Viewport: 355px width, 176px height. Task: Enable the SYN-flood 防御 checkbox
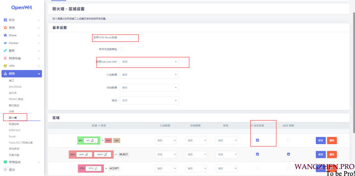tap(121, 37)
